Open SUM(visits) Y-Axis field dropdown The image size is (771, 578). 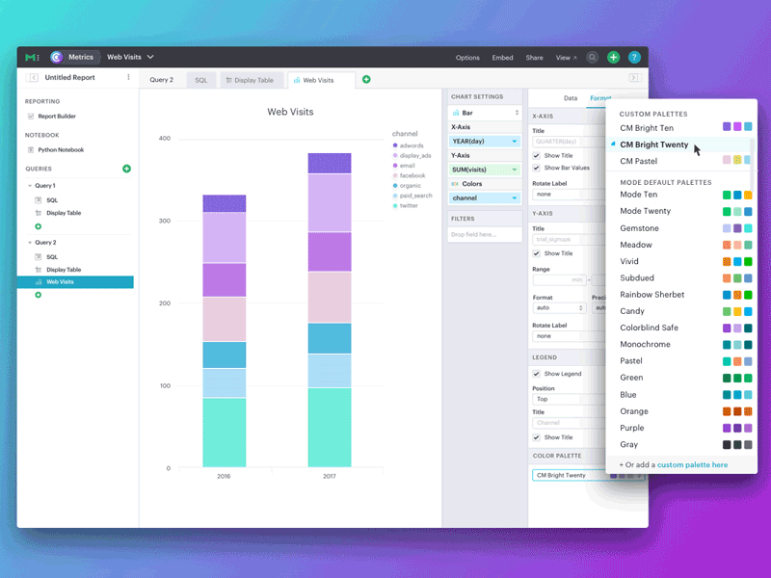pyautogui.click(x=485, y=170)
